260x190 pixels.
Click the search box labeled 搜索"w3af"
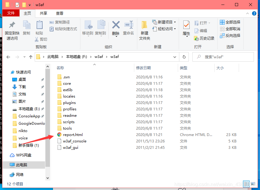coord(223,57)
